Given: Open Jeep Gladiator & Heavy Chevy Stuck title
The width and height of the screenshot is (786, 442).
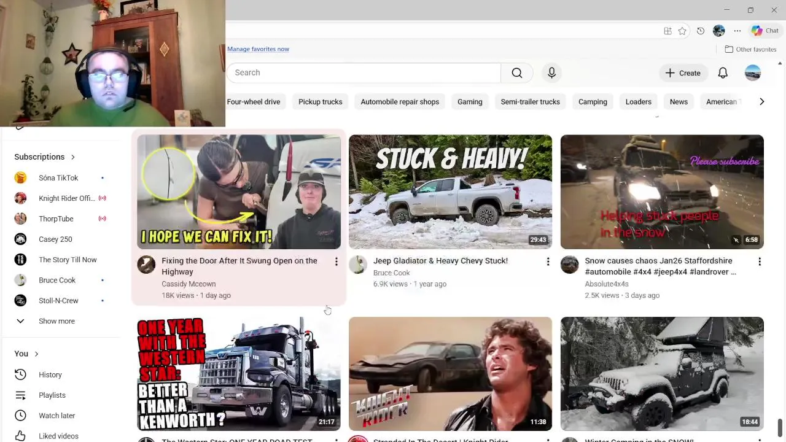Looking at the screenshot, I should 440,261.
